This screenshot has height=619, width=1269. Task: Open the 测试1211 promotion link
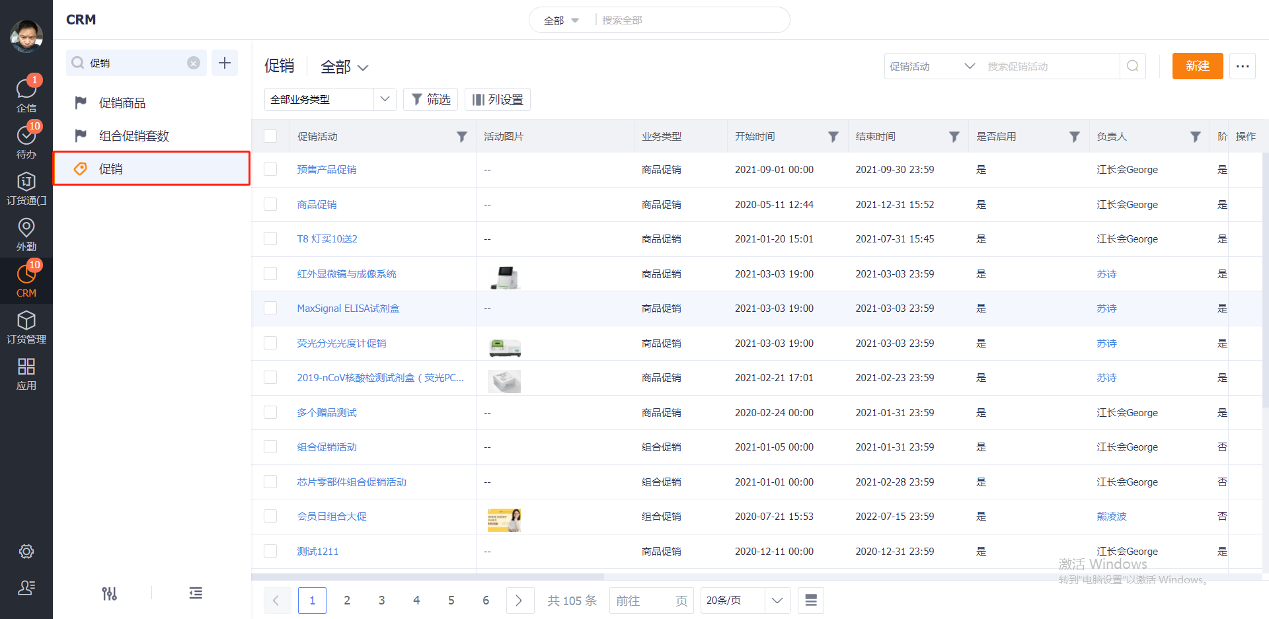[317, 551]
